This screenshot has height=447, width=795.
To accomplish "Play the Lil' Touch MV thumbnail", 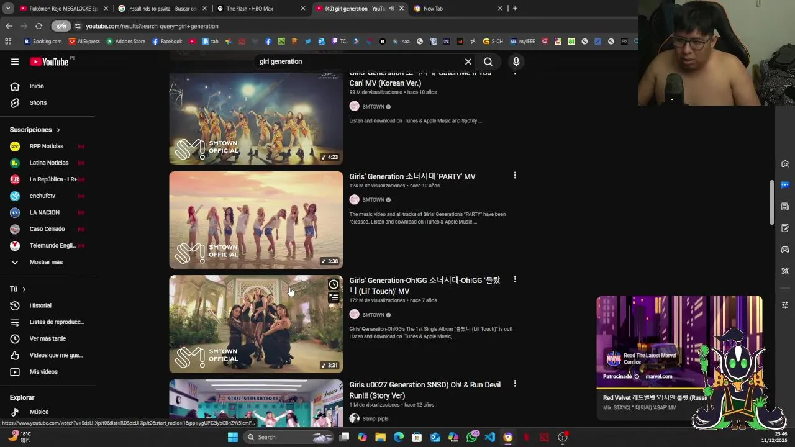I will tap(256, 324).
